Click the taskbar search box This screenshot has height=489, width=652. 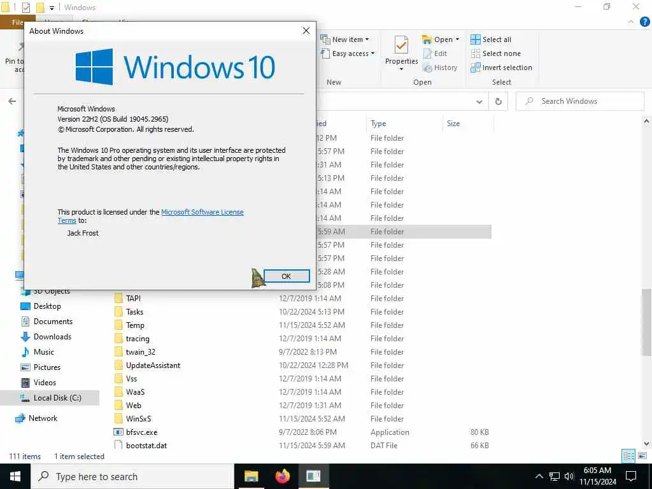click(132, 476)
